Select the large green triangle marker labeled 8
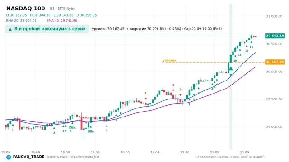 (x=231, y=69)
